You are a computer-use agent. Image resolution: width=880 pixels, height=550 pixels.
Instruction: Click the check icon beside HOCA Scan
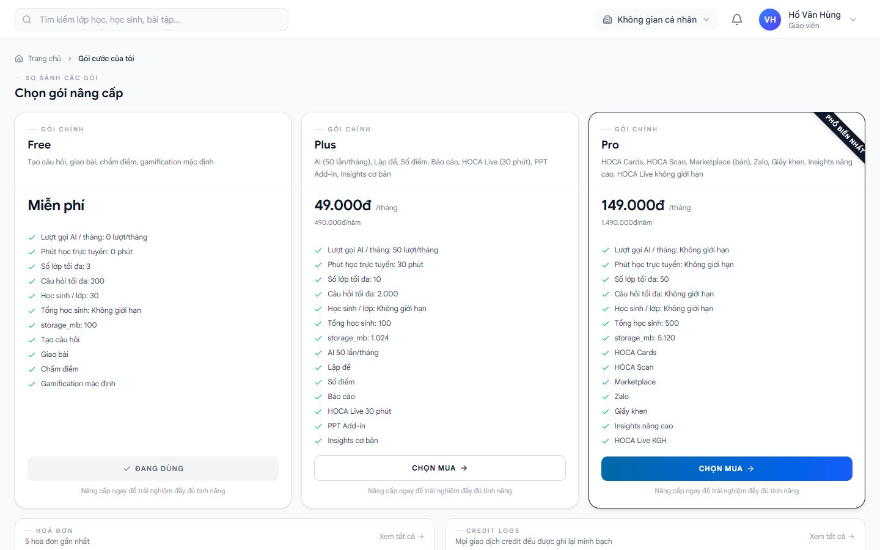(x=606, y=367)
